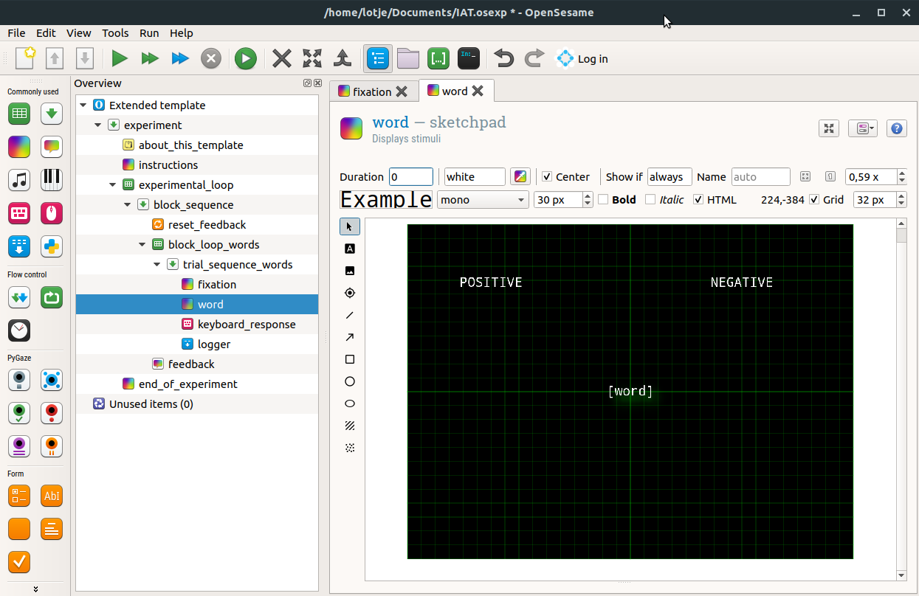The image size is (919, 596).
Task: Open the help icon for sketchpad
Action: point(896,128)
